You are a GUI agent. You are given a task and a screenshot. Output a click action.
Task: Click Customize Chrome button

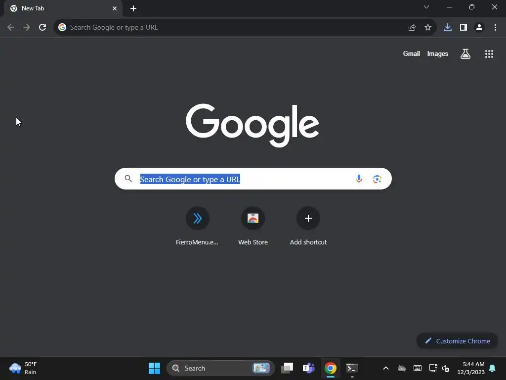point(457,341)
